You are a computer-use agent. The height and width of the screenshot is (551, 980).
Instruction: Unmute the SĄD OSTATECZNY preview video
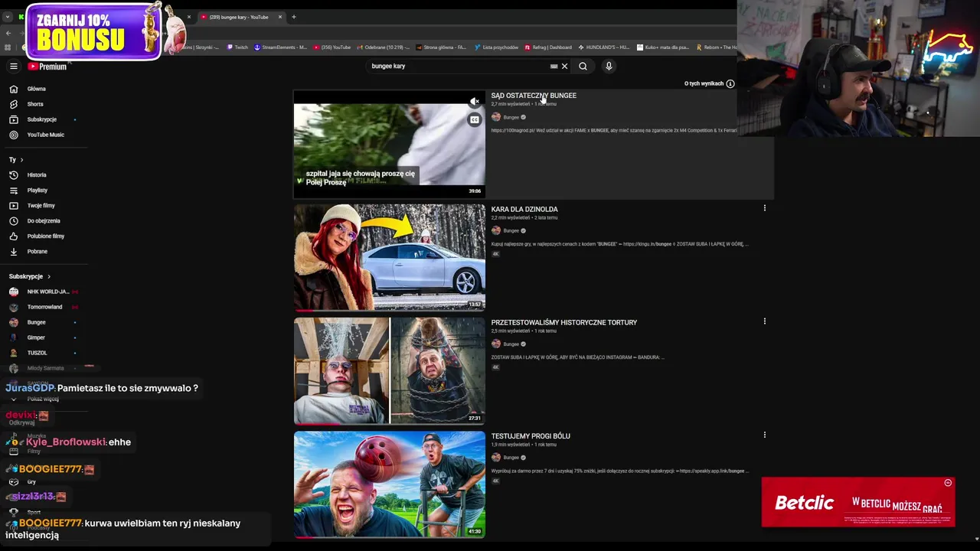point(475,102)
